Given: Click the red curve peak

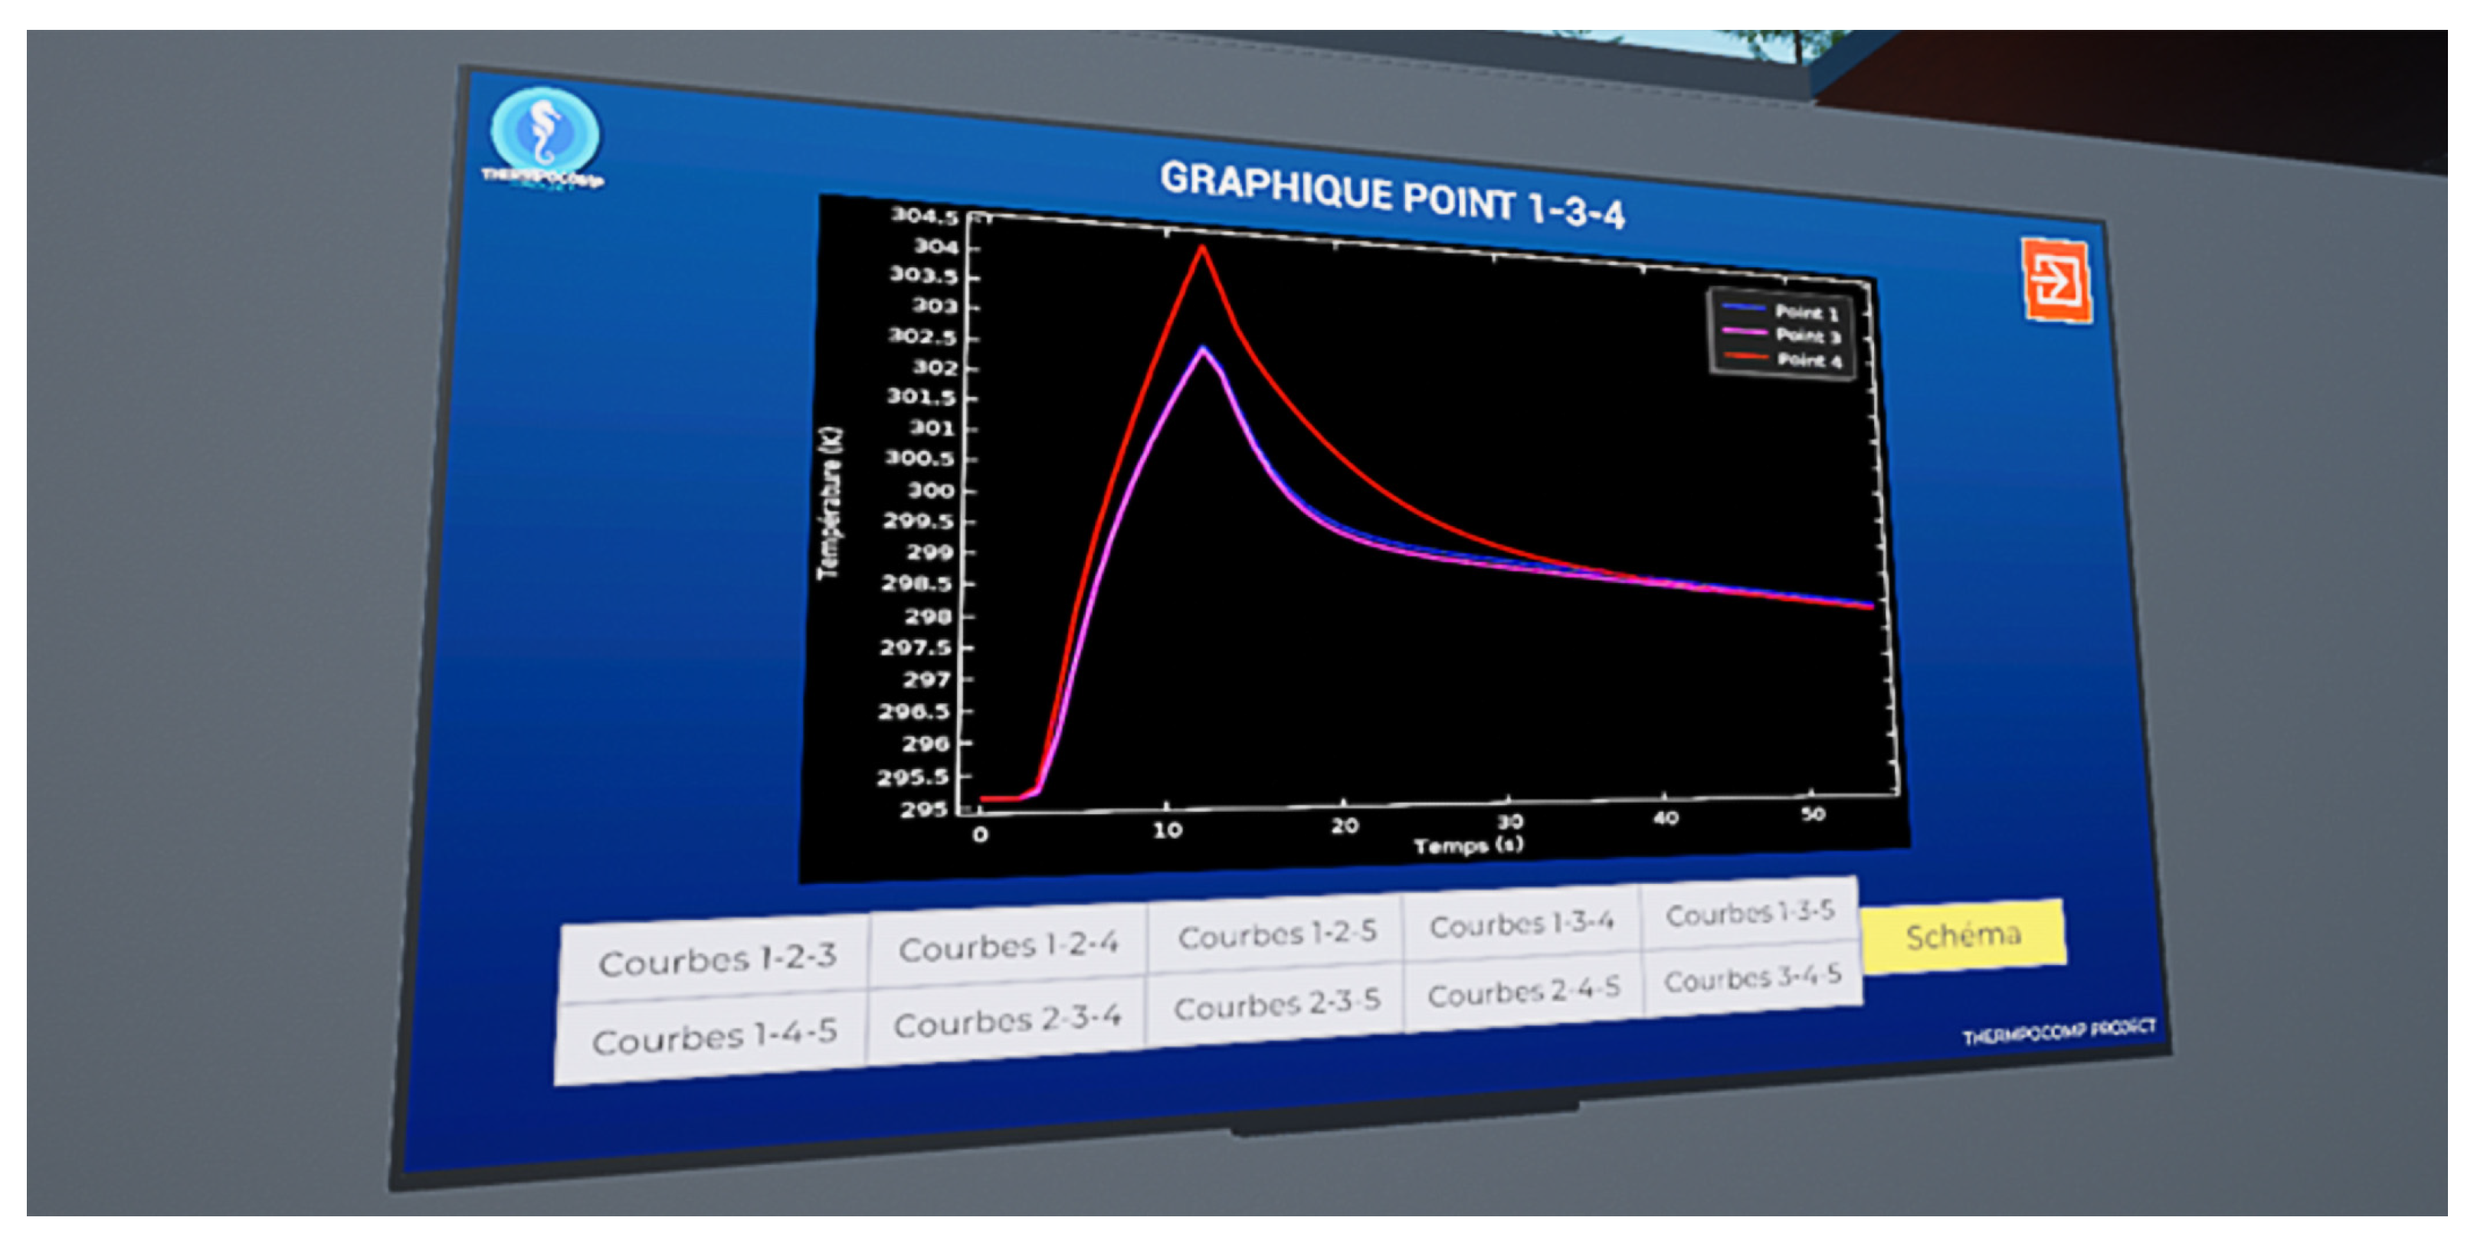Looking at the screenshot, I should 1201,249.
